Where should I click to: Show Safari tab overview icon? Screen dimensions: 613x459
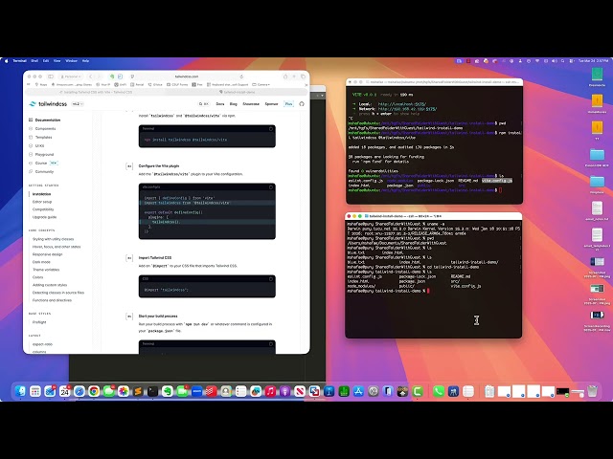303,76
